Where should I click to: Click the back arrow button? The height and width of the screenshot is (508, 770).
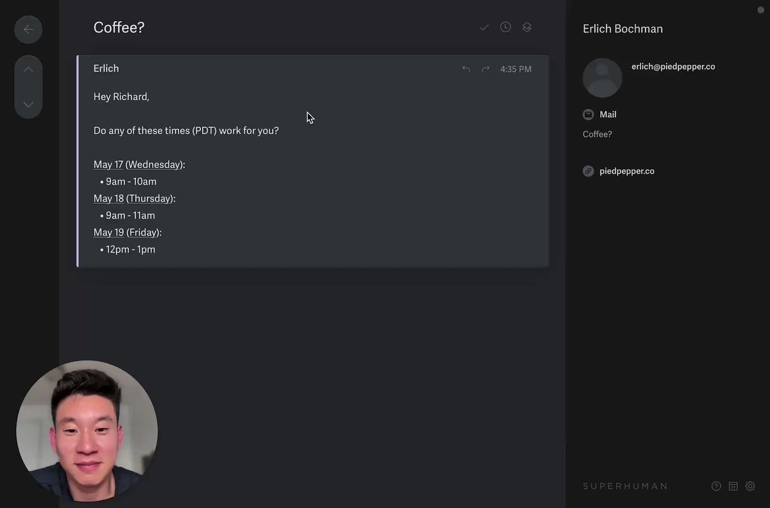28,30
